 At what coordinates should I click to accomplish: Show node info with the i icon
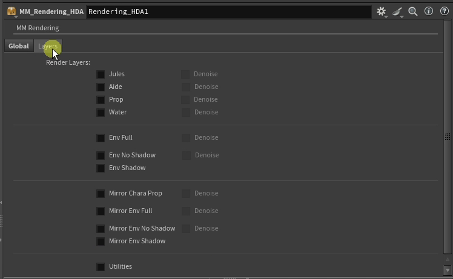point(429,11)
